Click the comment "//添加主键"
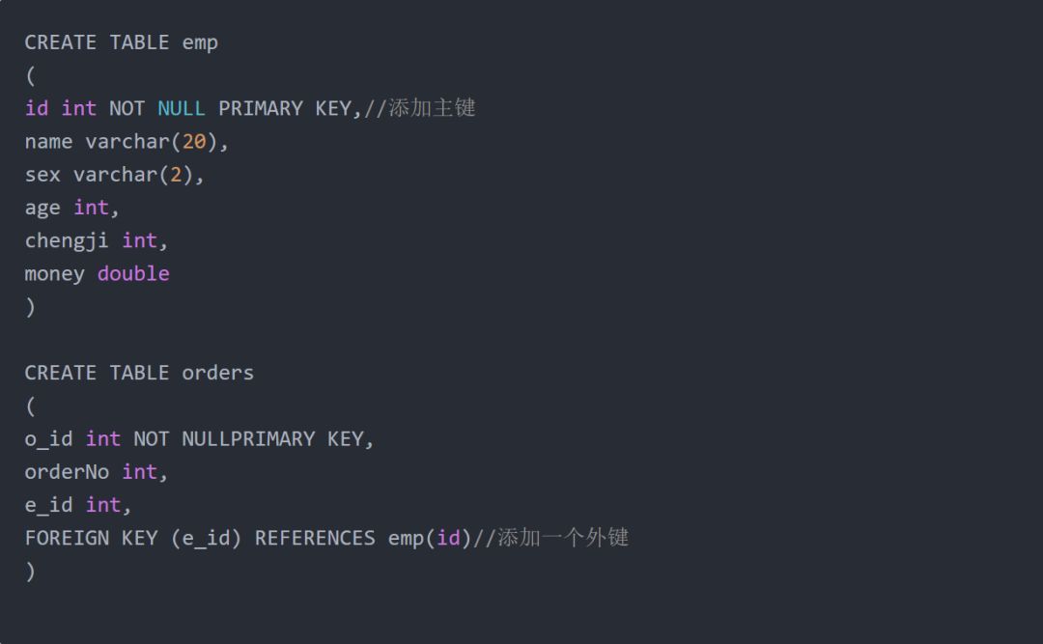This screenshot has width=1043, height=644. point(420,108)
